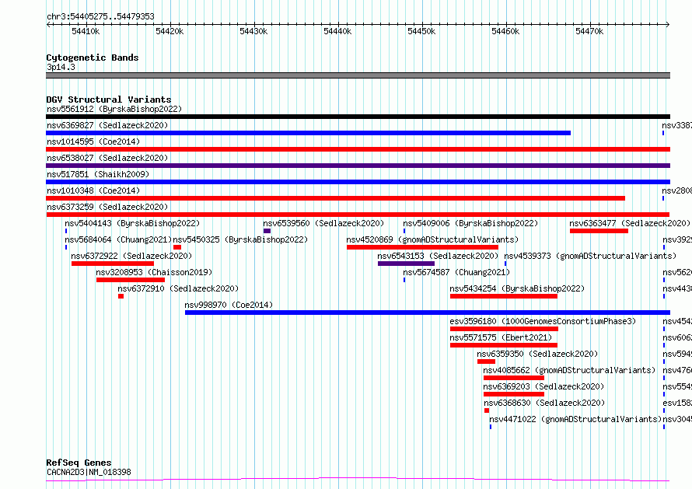Click the blue nsv998970 Coe2014 bar
Screen dimensions: 692x489
tap(428, 313)
